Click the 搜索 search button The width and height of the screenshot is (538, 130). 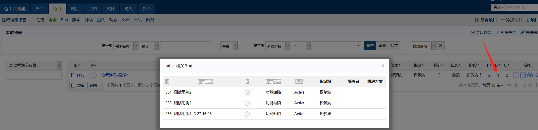click(370, 46)
